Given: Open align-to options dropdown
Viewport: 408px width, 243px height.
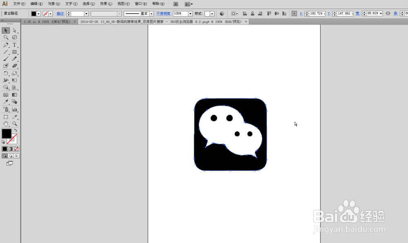Looking at the screenshot, I should click(x=234, y=13).
